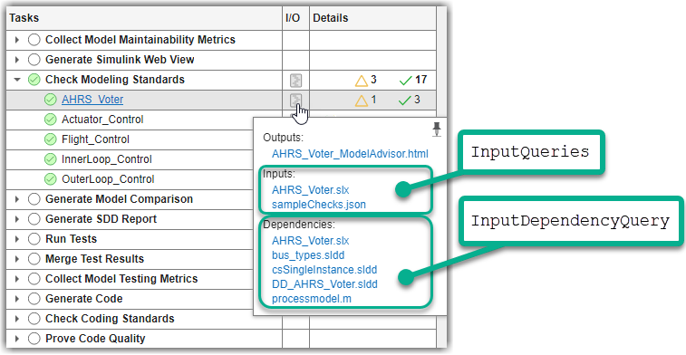Click green status icon of Flight_Control
This screenshot has width=686, height=355.
(x=51, y=139)
